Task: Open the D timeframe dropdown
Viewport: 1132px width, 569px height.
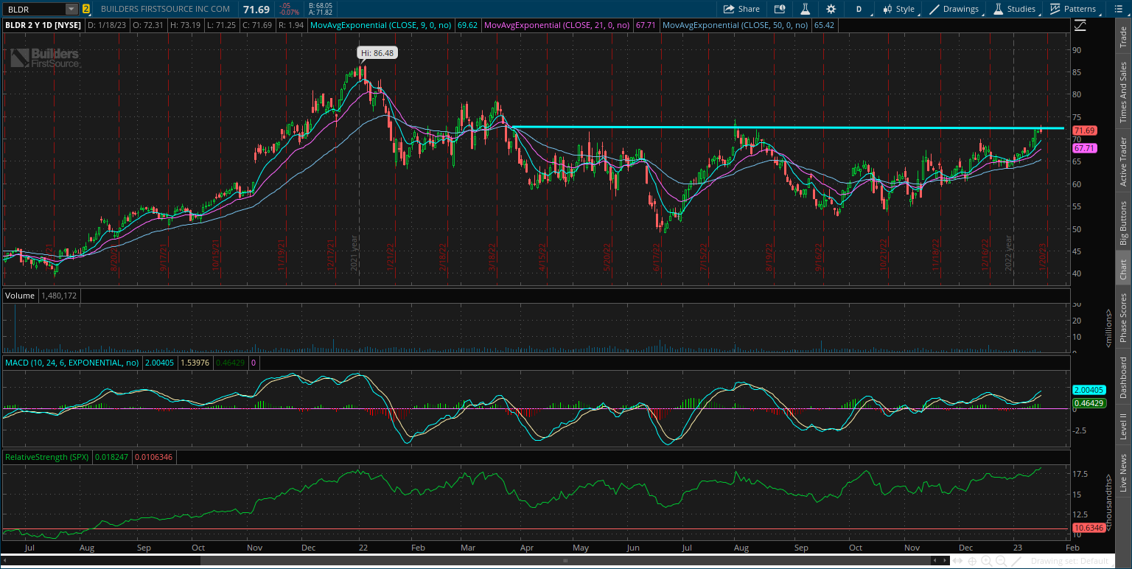Action: 860,9
